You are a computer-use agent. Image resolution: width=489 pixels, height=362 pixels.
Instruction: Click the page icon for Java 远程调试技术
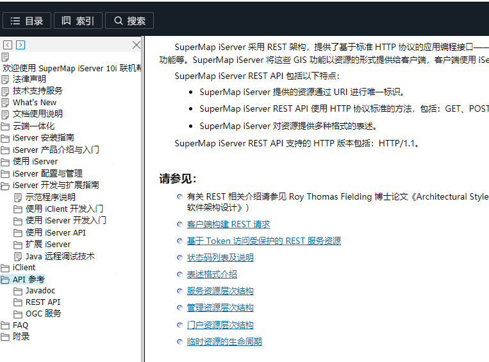coord(18,257)
